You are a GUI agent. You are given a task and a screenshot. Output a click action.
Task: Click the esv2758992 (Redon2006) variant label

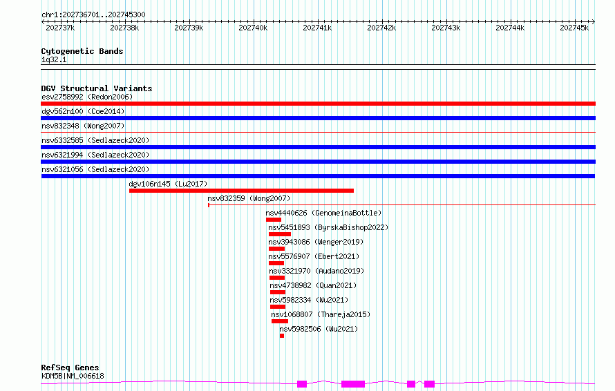pyautogui.click(x=87, y=97)
